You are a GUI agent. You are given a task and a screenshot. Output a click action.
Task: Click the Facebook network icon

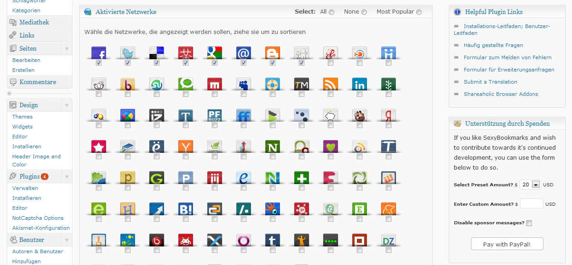click(x=99, y=53)
